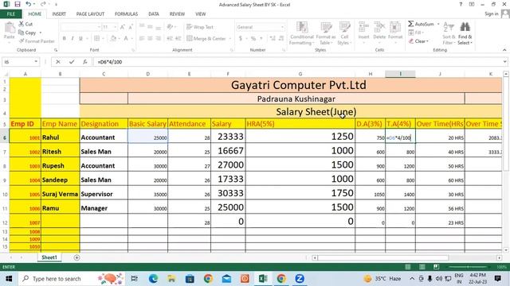Open Excel Help question mark icon
This screenshot has width=510, height=286.
[x=461, y=4]
